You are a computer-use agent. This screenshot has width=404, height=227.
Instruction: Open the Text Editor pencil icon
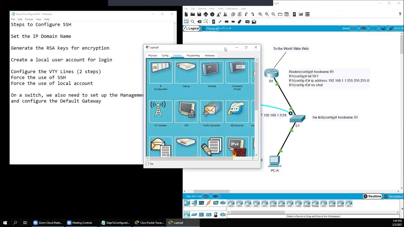pos(211,147)
